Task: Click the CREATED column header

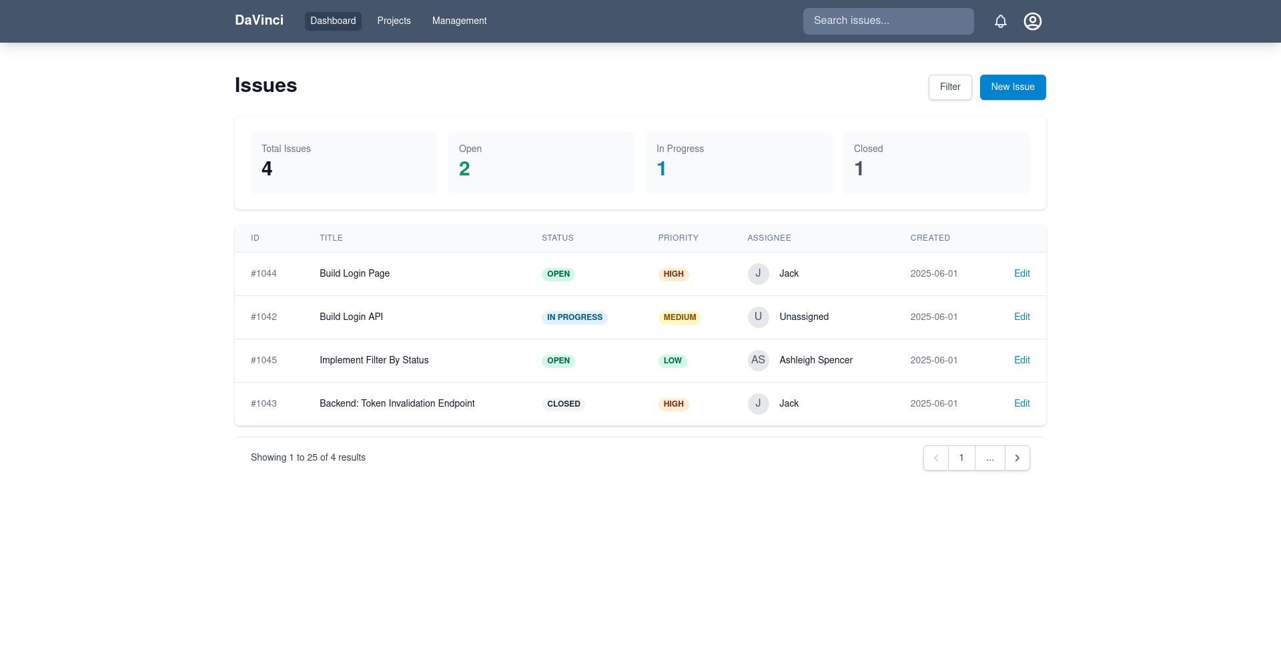Action: pos(930,238)
